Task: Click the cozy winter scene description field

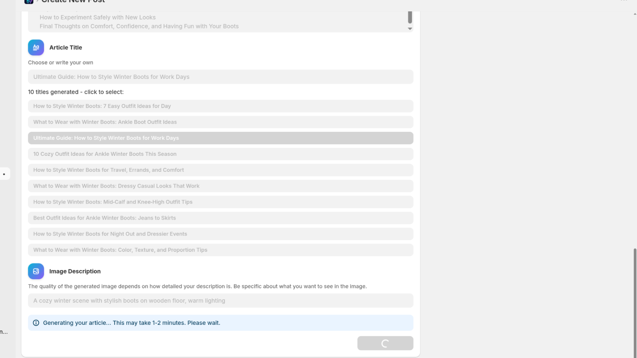Action: (220, 301)
